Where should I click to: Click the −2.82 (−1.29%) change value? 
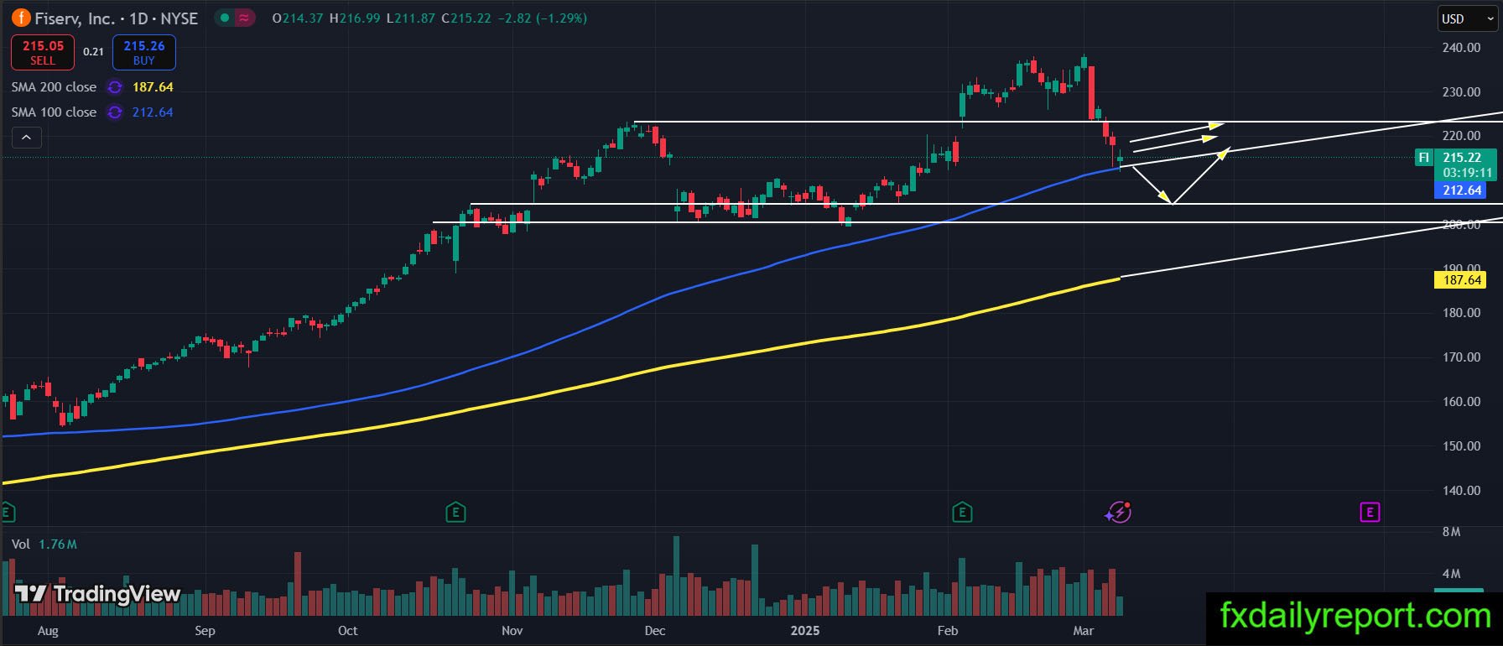[x=542, y=18]
